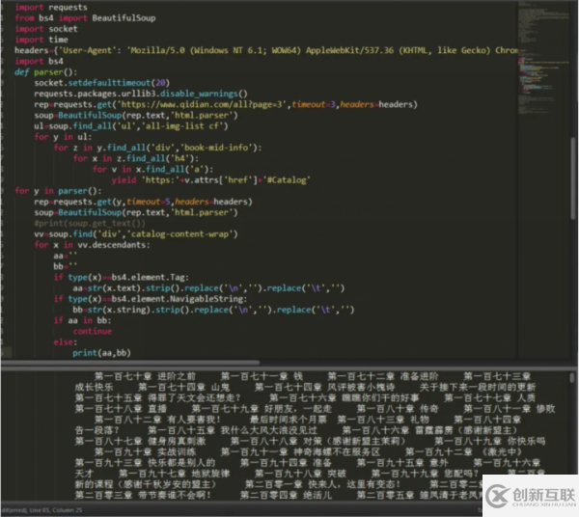
Task: Click the aa='' assignment line
Action: pos(66,256)
